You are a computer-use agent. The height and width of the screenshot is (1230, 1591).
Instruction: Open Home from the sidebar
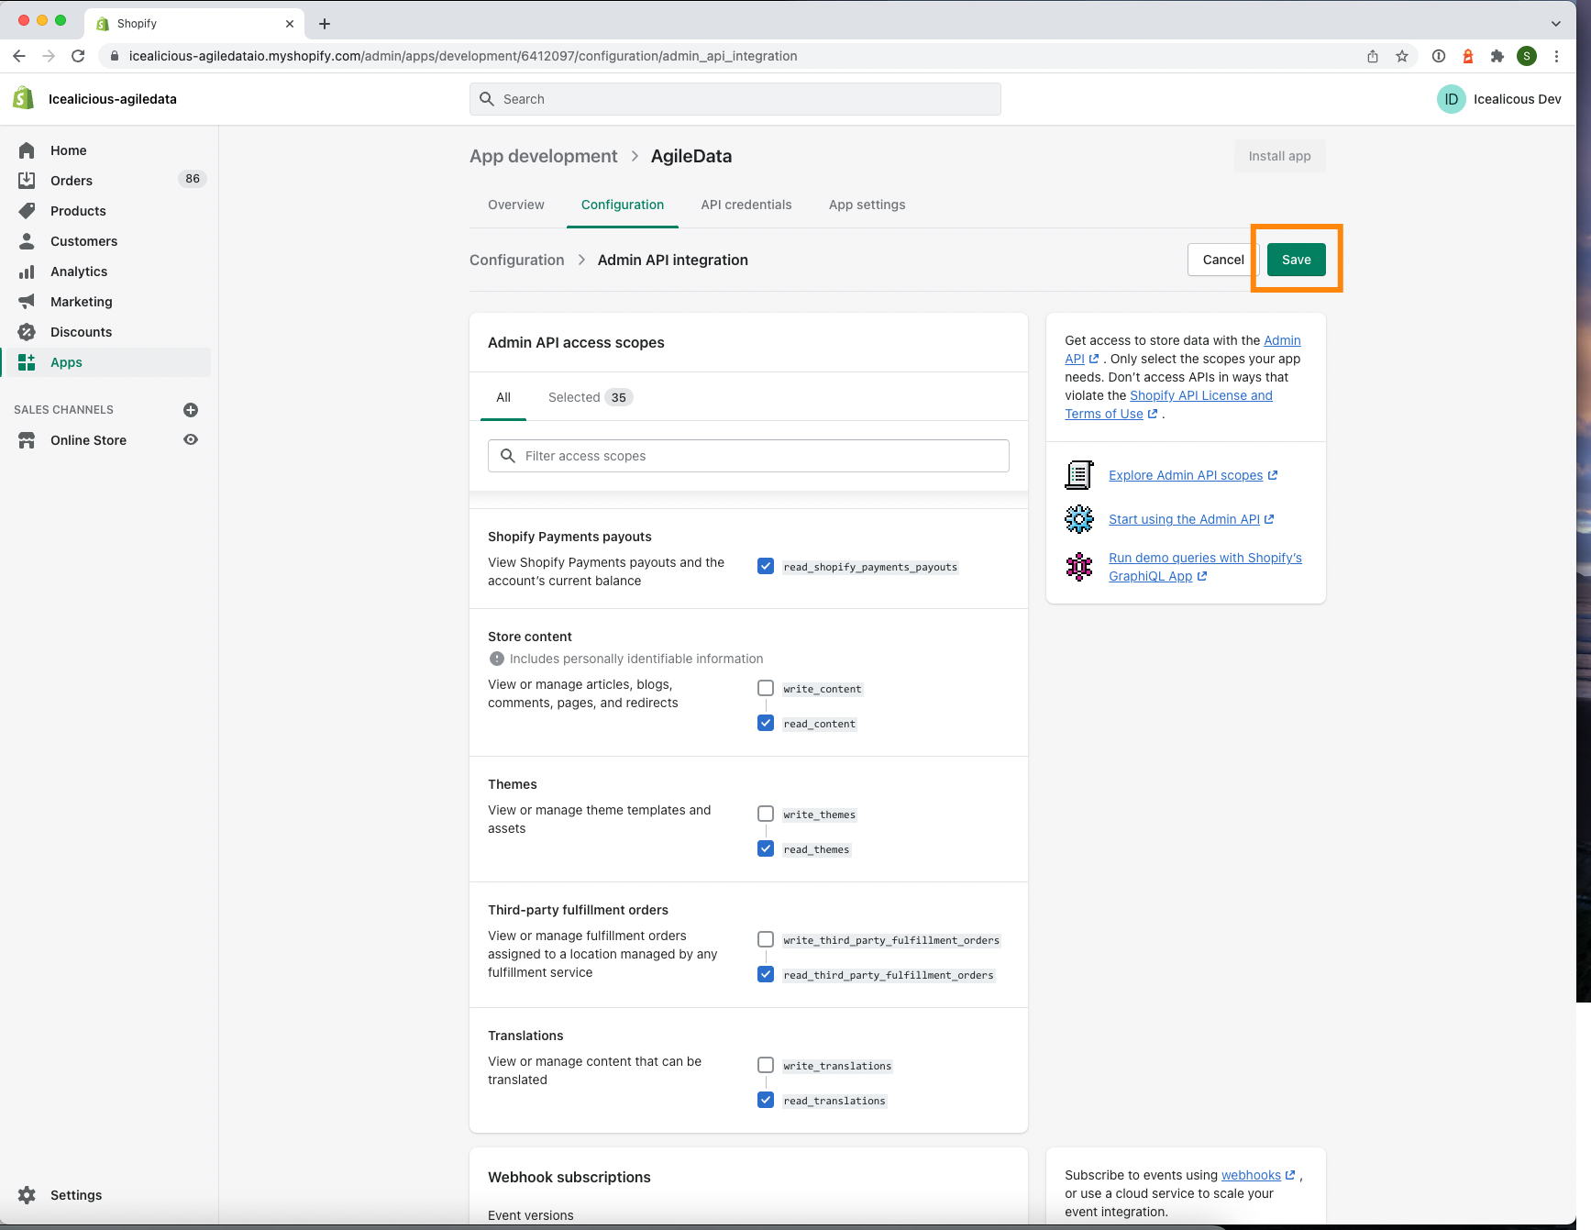tap(69, 150)
